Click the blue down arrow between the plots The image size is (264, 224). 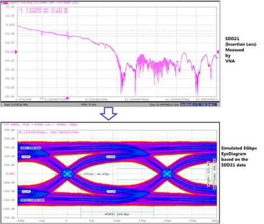click(109, 114)
